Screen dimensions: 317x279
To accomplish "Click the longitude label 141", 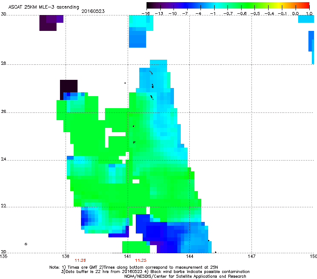I will click(x=128, y=256).
